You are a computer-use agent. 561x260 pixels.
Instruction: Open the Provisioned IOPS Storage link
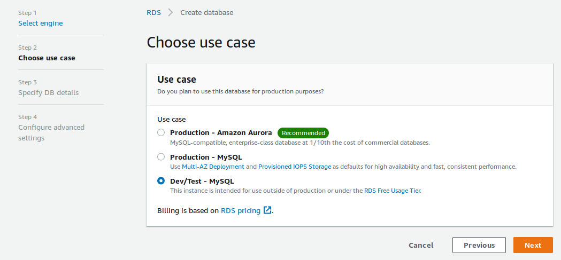[x=295, y=167]
